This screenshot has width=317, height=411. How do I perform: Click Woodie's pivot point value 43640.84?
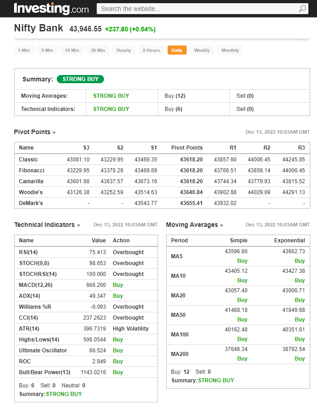coord(191,192)
